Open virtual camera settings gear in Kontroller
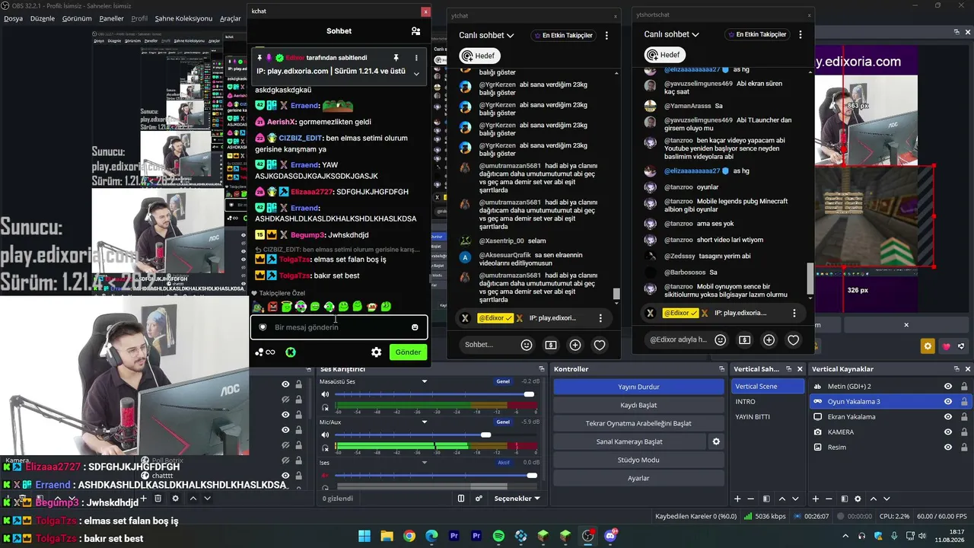This screenshot has height=548, width=974. coord(716,441)
